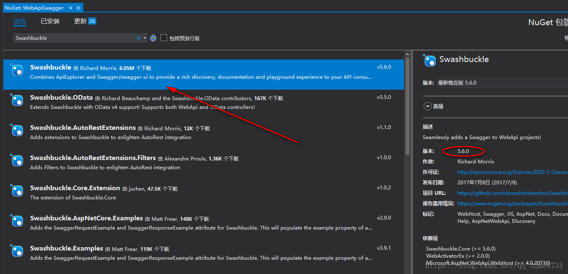568x274 pixels.
Task: Select the Swashbuckle.AspNetCore.Examples package title
Action: (87, 218)
